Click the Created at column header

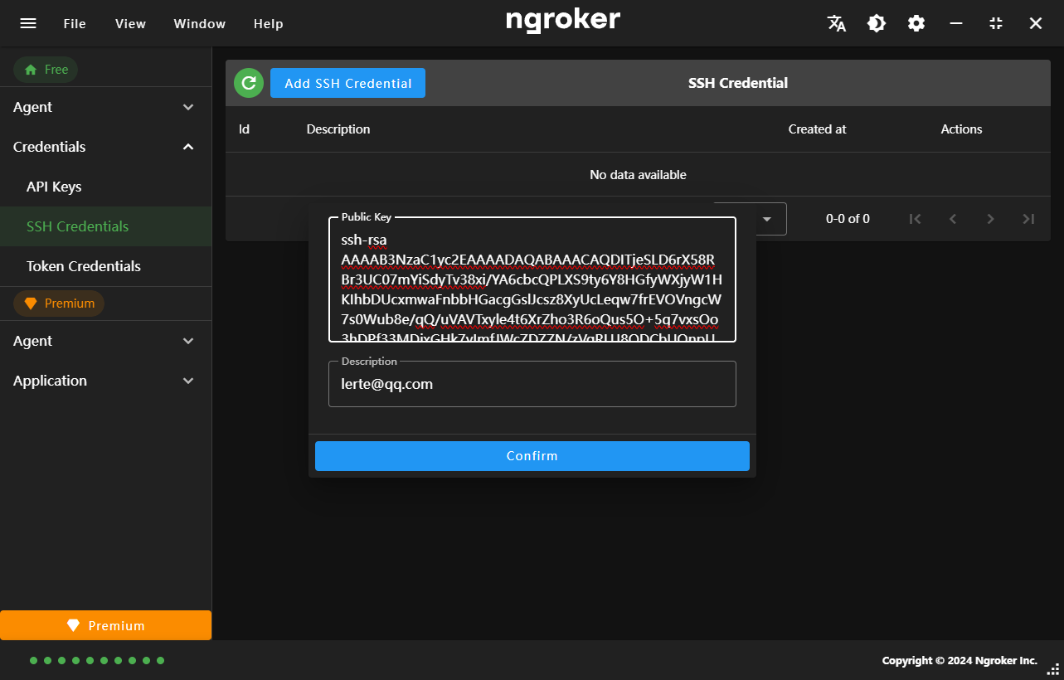coord(818,129)
